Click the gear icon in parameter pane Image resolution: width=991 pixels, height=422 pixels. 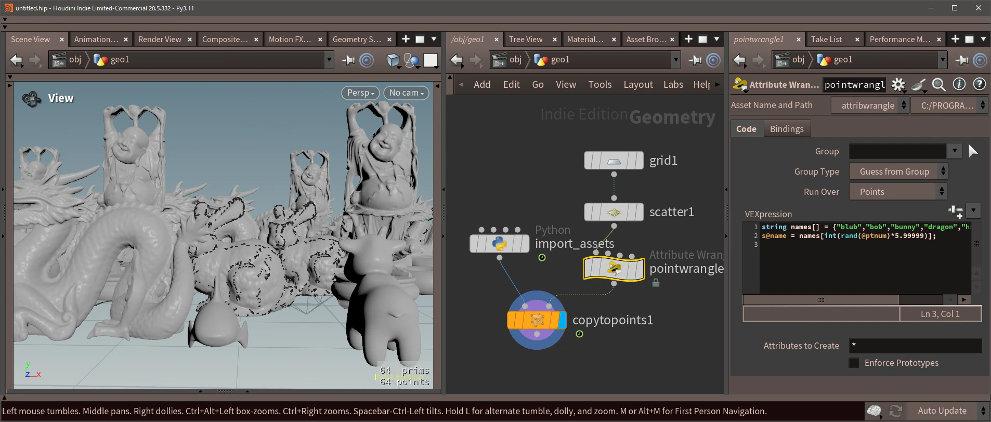(898, 84)
